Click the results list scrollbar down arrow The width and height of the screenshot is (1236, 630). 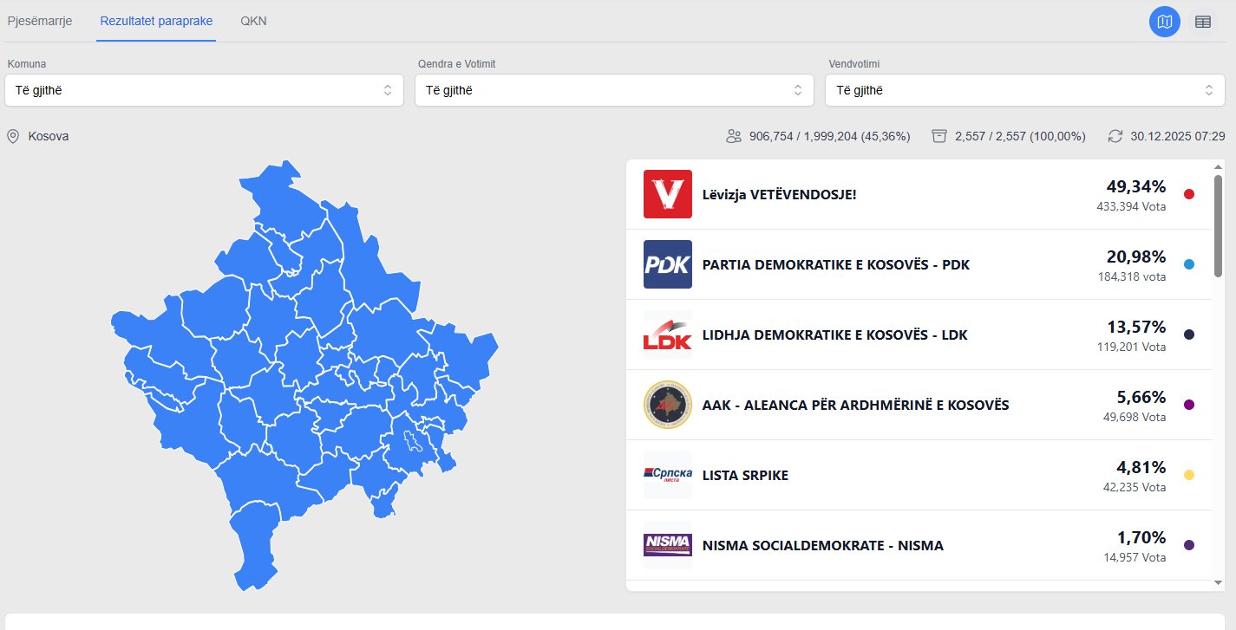click(x=1219, y=582)
